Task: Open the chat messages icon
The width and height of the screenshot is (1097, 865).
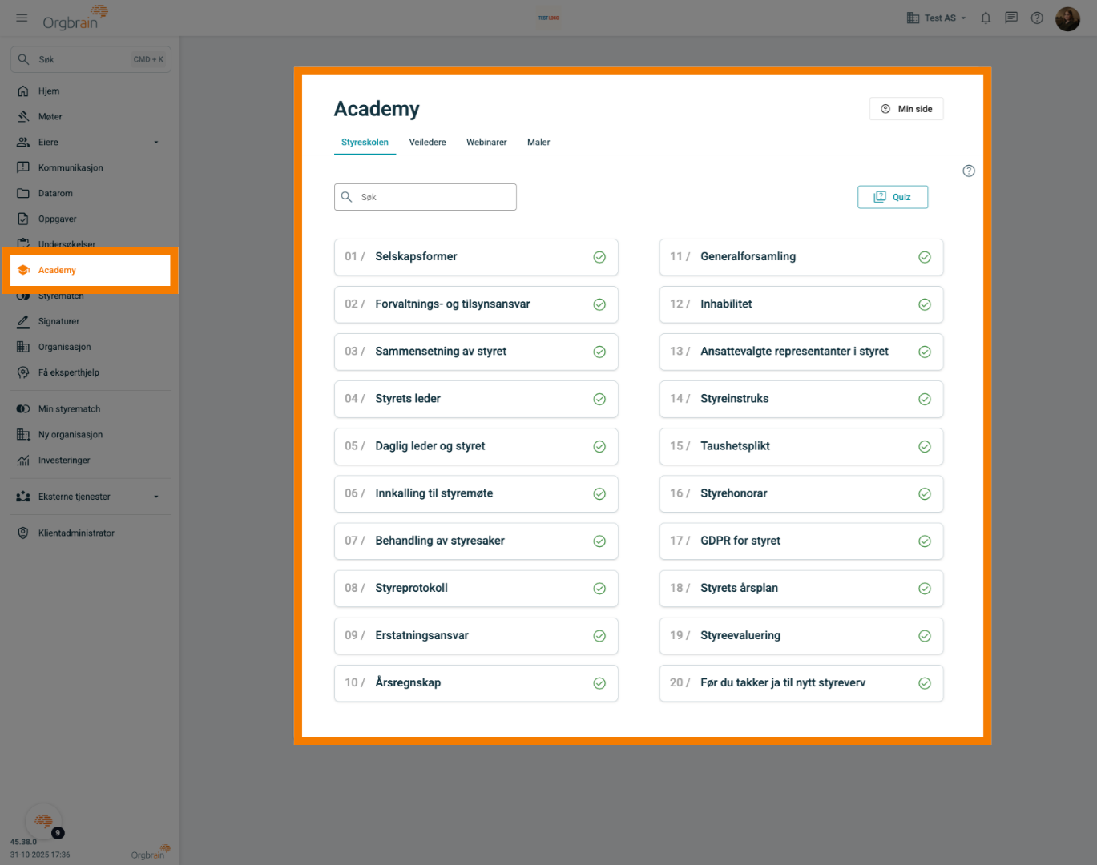Action: point(1011,18)
